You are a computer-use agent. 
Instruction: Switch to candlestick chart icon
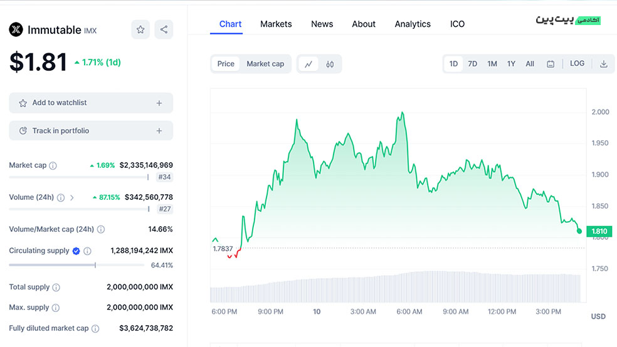330,64
